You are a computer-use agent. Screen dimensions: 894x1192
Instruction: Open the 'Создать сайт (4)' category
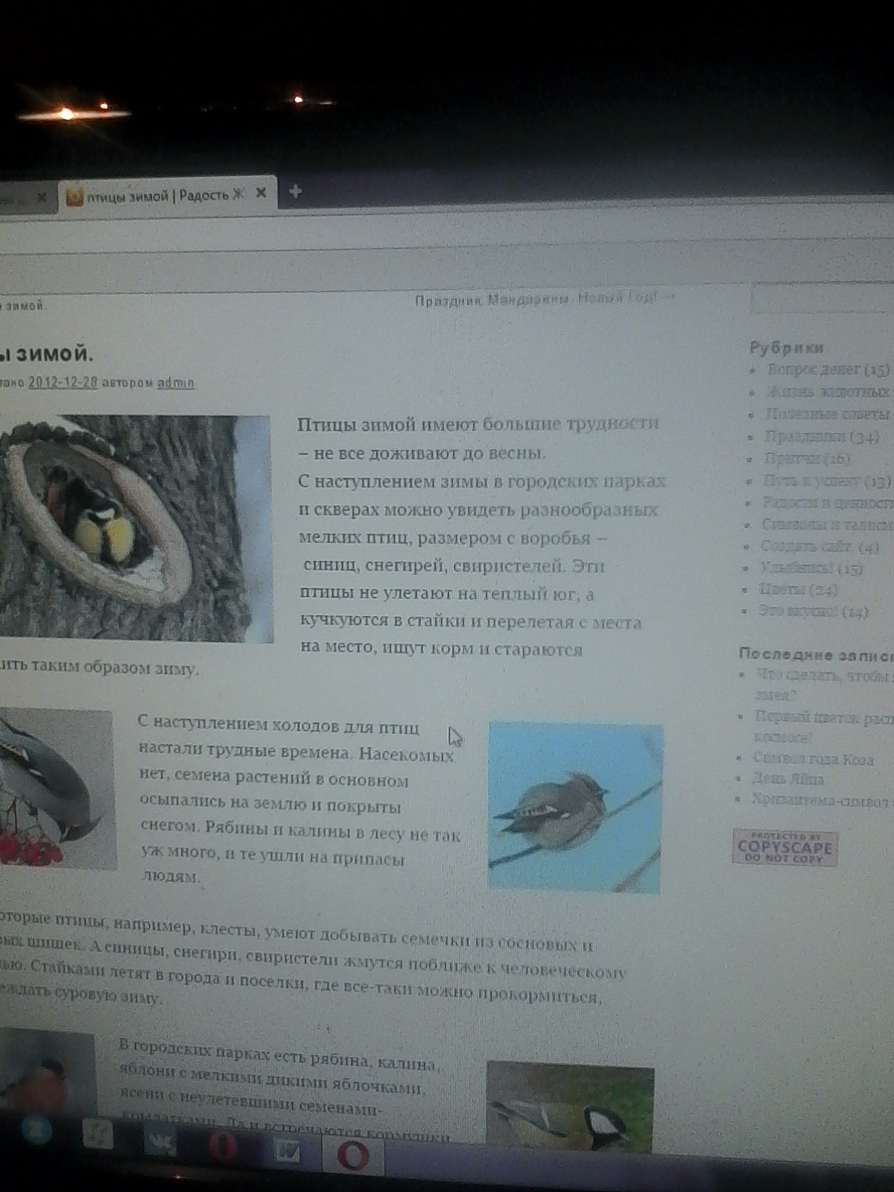pos(820,546)
